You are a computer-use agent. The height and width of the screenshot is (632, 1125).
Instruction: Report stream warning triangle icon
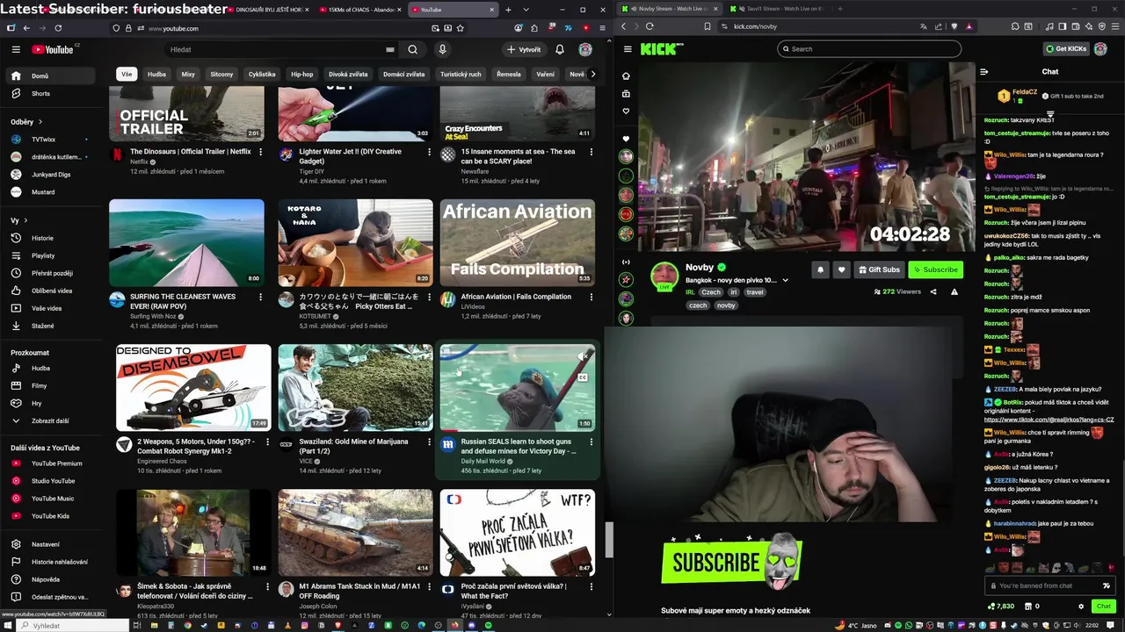[x=954, y=291]
